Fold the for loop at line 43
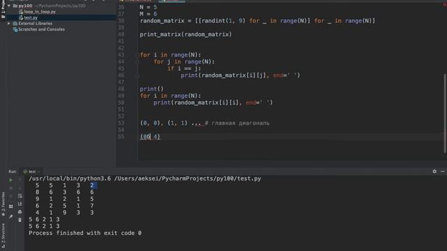Image resolution: width=447 pixels, height=251 pixels. coord(137,55)
